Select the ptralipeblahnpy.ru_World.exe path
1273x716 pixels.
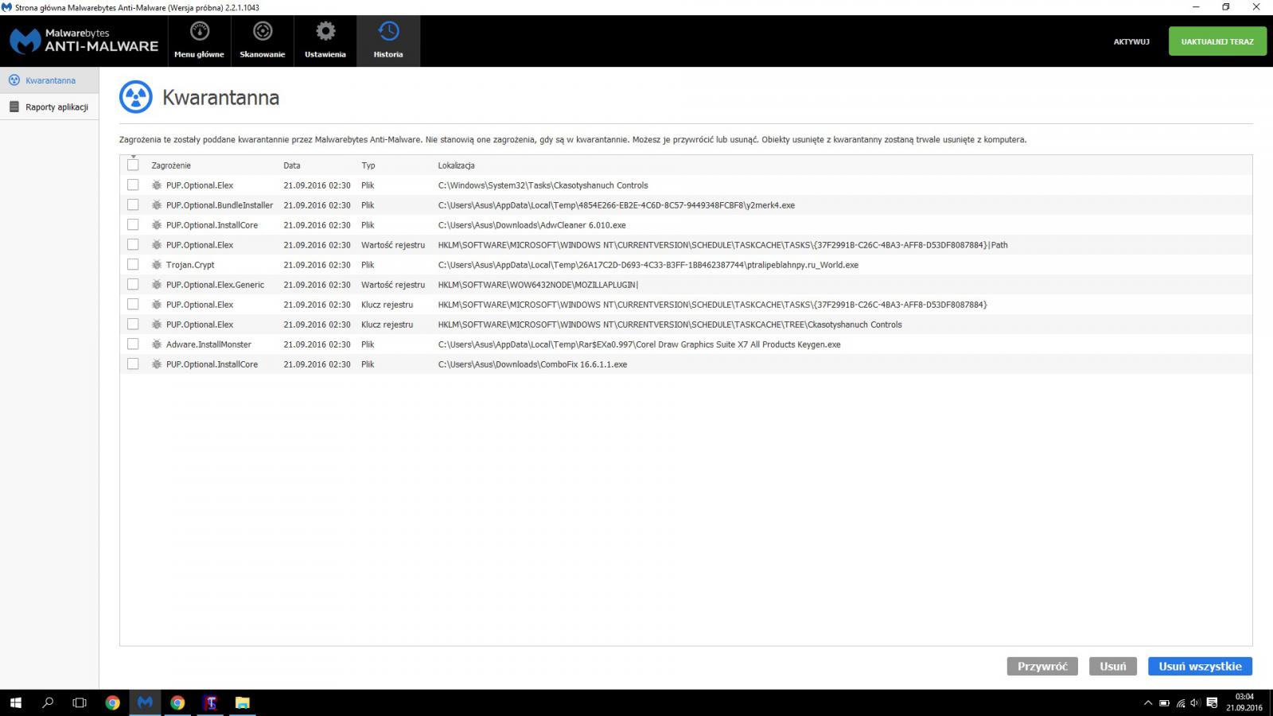pyautogui.click(x=648, y=265)
